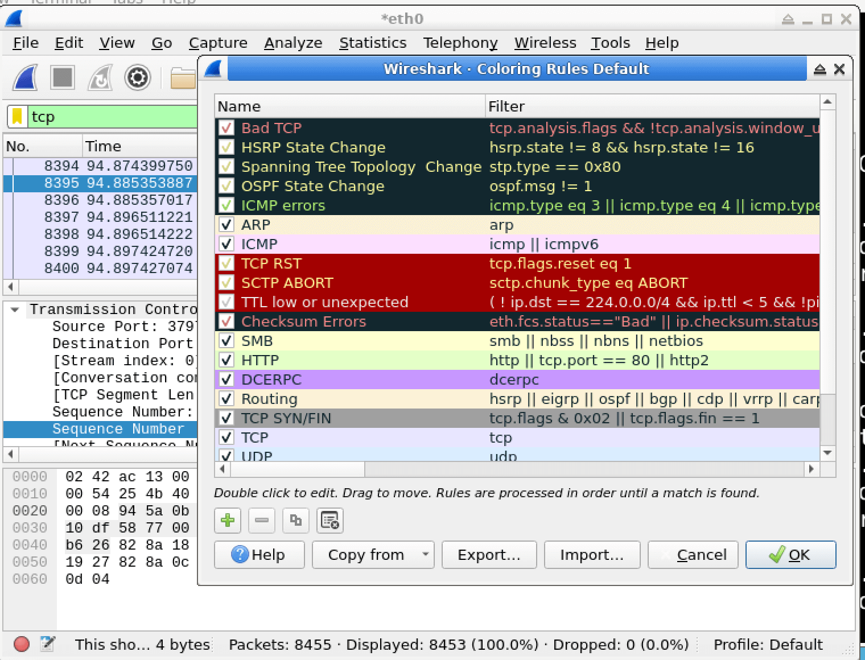This screenshot has width=865, height=660.
Task: Click the rules list scroll-down arrow
Action: 827,453
